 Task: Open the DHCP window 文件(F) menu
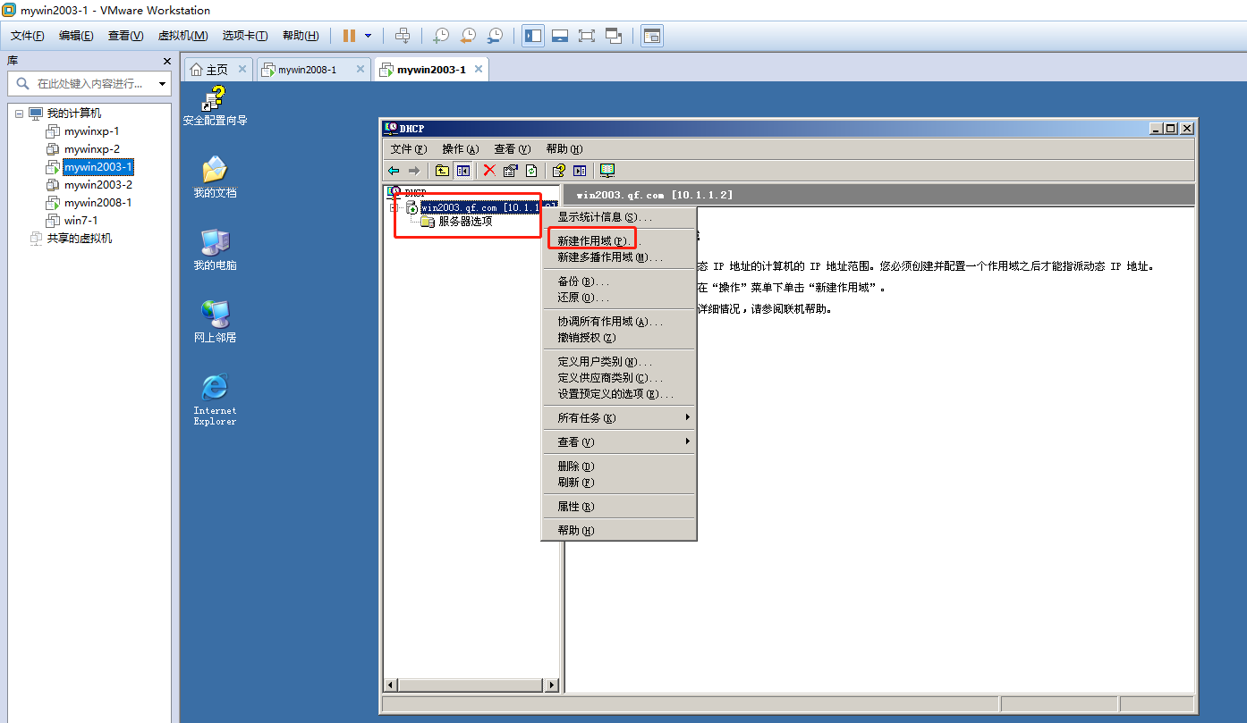pos(409,149)
